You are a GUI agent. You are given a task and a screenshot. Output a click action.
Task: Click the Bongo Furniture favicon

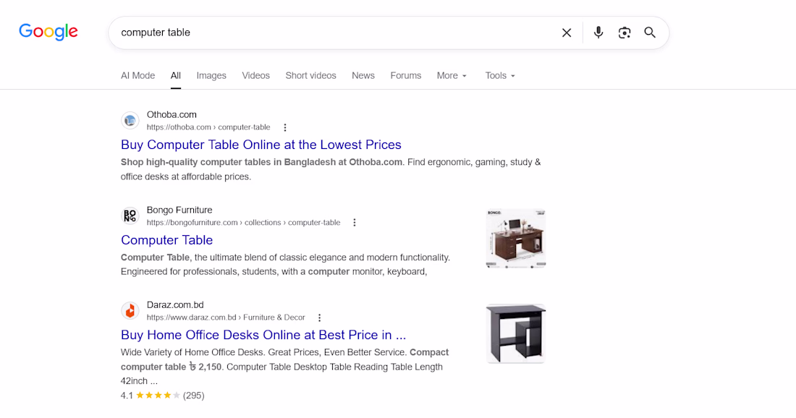click(130, 216)
